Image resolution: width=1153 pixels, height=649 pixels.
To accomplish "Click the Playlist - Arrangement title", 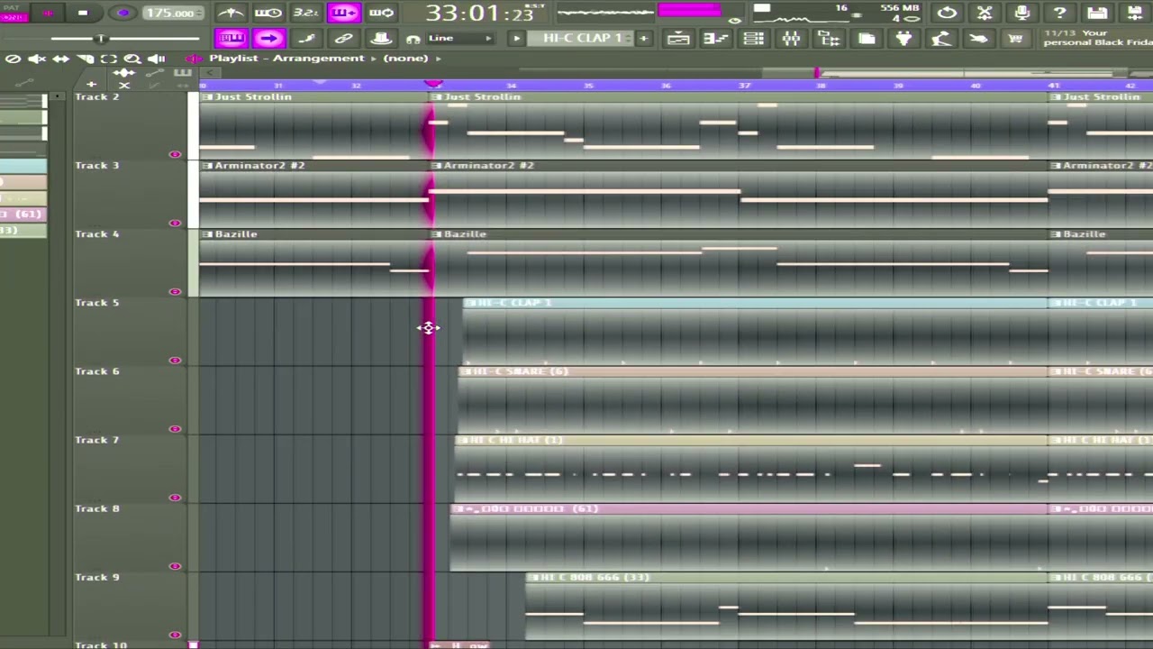I will (286, 59).
